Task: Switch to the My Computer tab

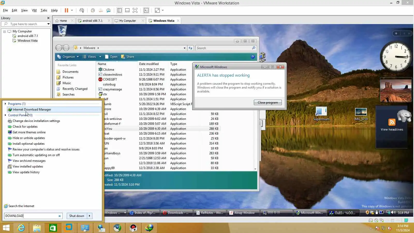Action: pos(128,21)
